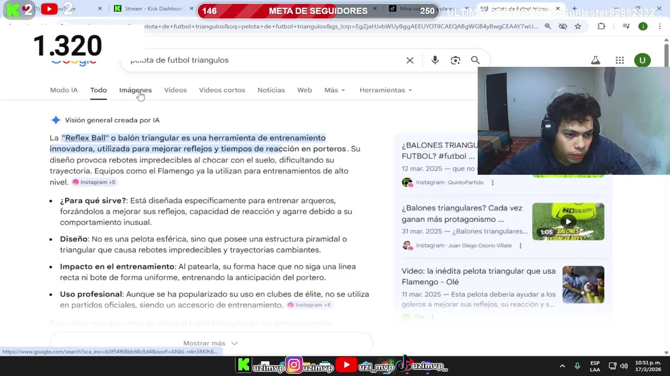Open the Imágenes results tab
Viewport: 670px width, 376px height.
coord(135,90)
